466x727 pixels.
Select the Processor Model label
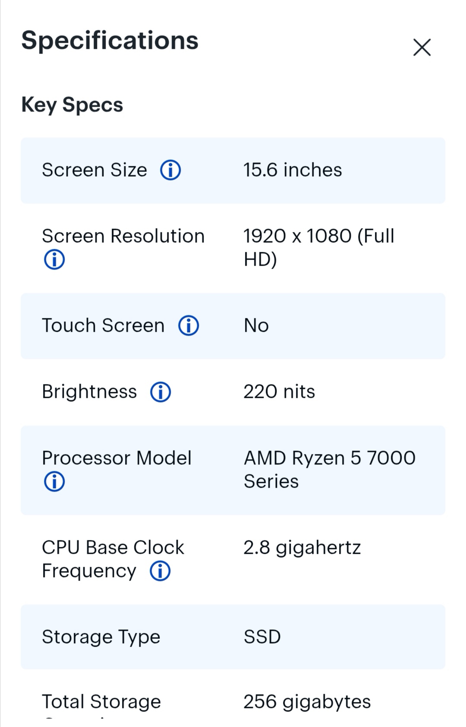tap(116, 458)
